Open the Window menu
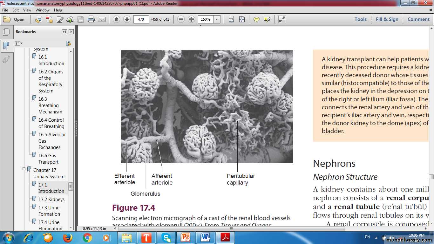The width and height of the screenshot is (434, 244). (42, 10)
